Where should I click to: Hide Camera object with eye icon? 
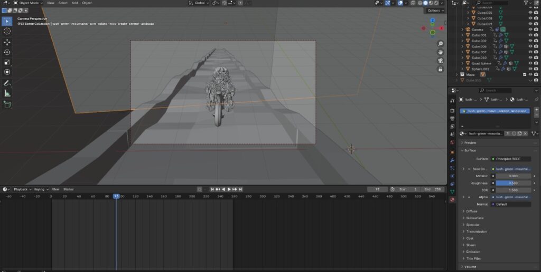pyautogui.click(x=530, y=30)
